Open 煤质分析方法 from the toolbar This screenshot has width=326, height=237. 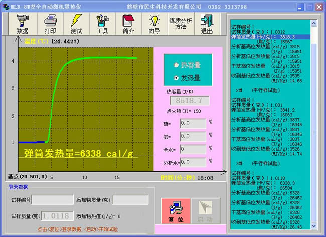click(x=181, y=24)
